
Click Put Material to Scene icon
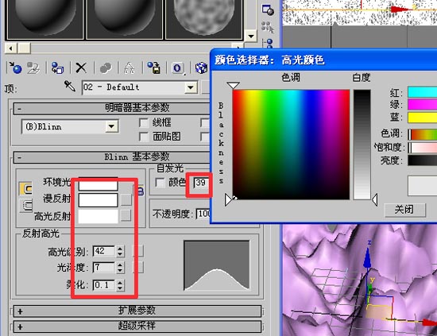[33, 68]
